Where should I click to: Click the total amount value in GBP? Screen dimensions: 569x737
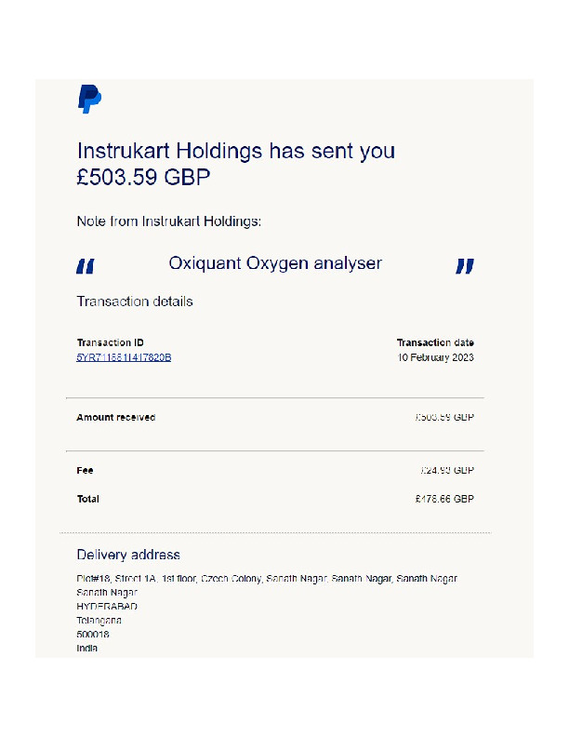click(x=444, y=500)
